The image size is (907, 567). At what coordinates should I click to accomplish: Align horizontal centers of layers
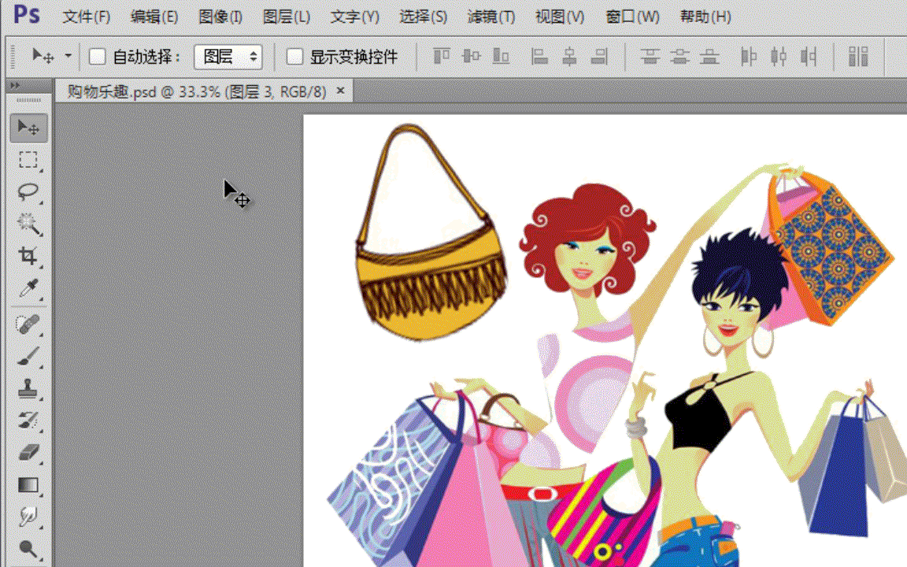coord(569,57)
